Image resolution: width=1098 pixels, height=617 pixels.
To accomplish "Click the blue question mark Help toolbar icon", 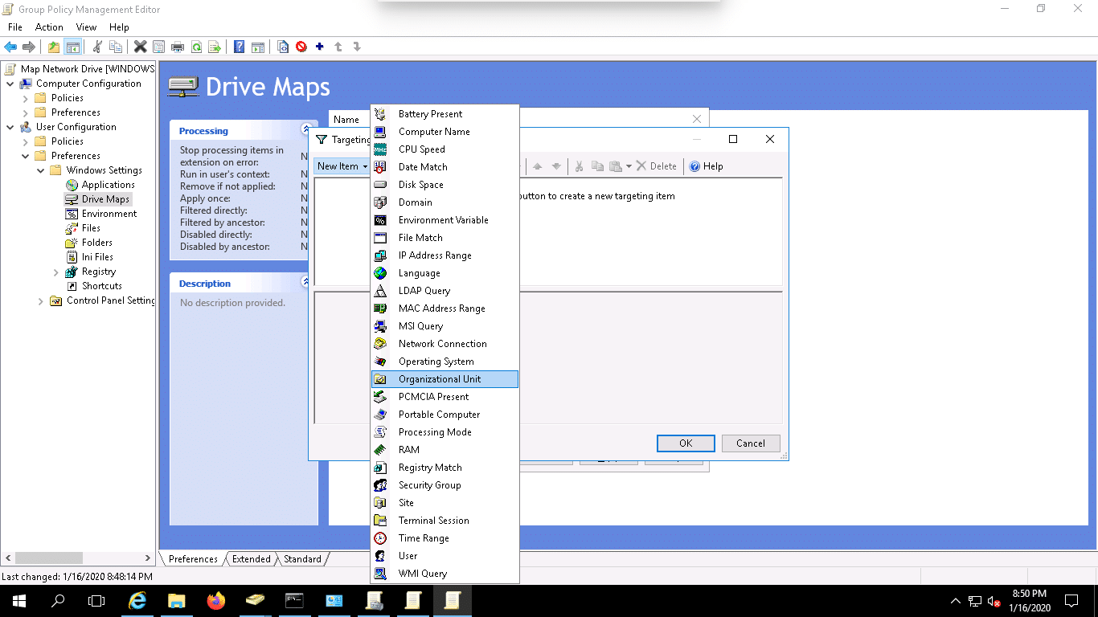I will pos(239,47).
